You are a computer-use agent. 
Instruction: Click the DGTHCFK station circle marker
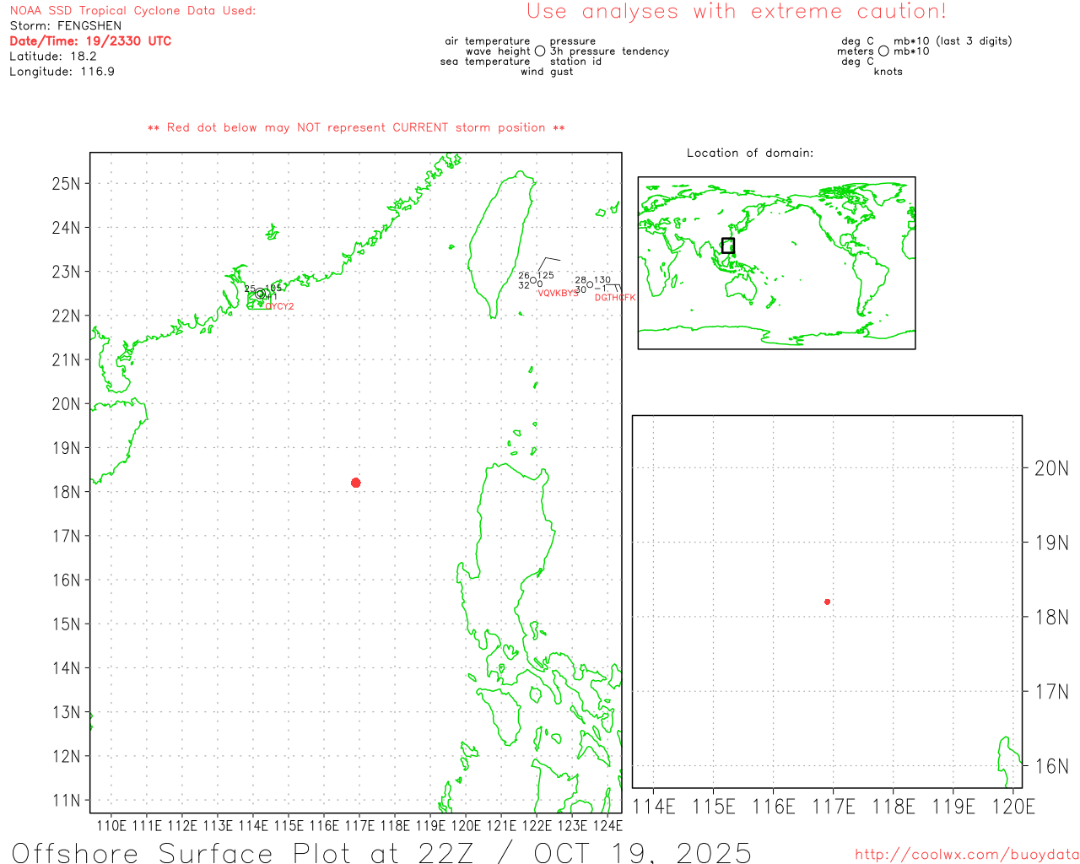pyautogui.click(x=590, y=284)
